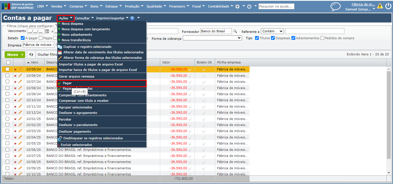Uncheck the 'A pagar' state checkbox
Screen dimensions: 393x184
23,38
